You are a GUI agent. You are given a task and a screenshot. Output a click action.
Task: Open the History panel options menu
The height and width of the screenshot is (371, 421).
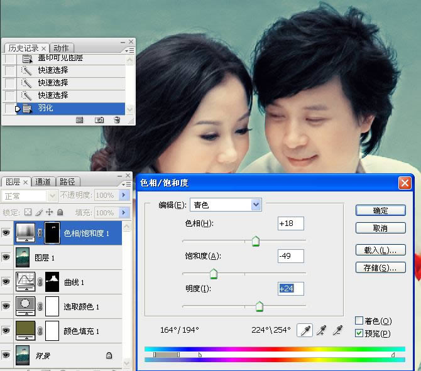point(129,50)
